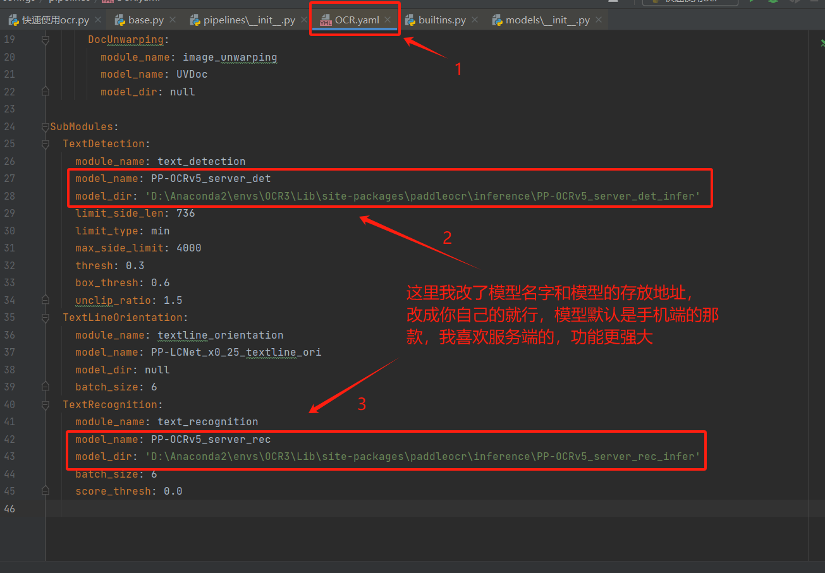The width and height of the screenshot is (825, 573).
Task: Click the PP-OCRv5_server_det_infer model_dir path
Action: (x=422, y=196)
